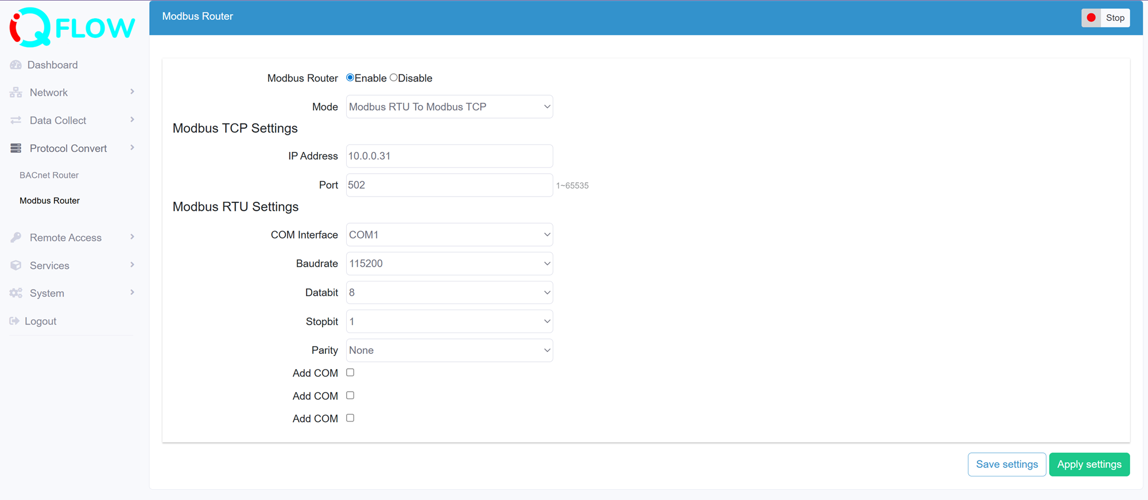Check the second Add COM checkbox
The image size is (1148, 500).
click(350, 396)
